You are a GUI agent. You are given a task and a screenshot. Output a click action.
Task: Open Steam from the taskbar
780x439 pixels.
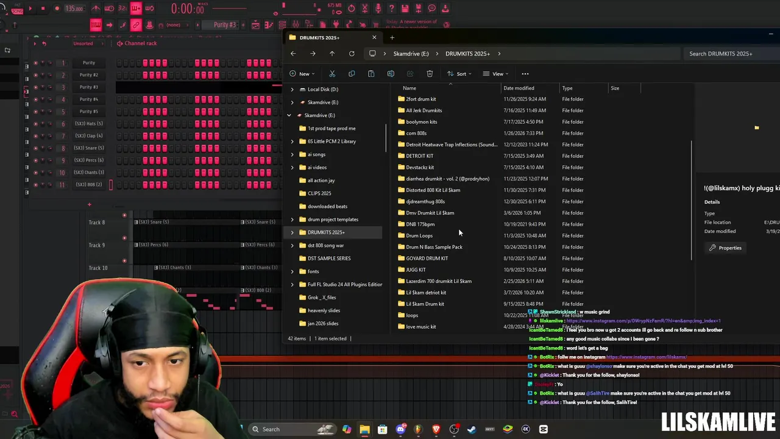tap(472, 429)
